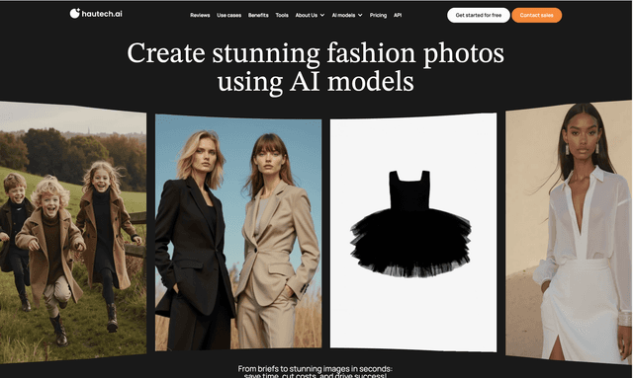
Task: Open the Benefits nav link
Action: point(258,16)
